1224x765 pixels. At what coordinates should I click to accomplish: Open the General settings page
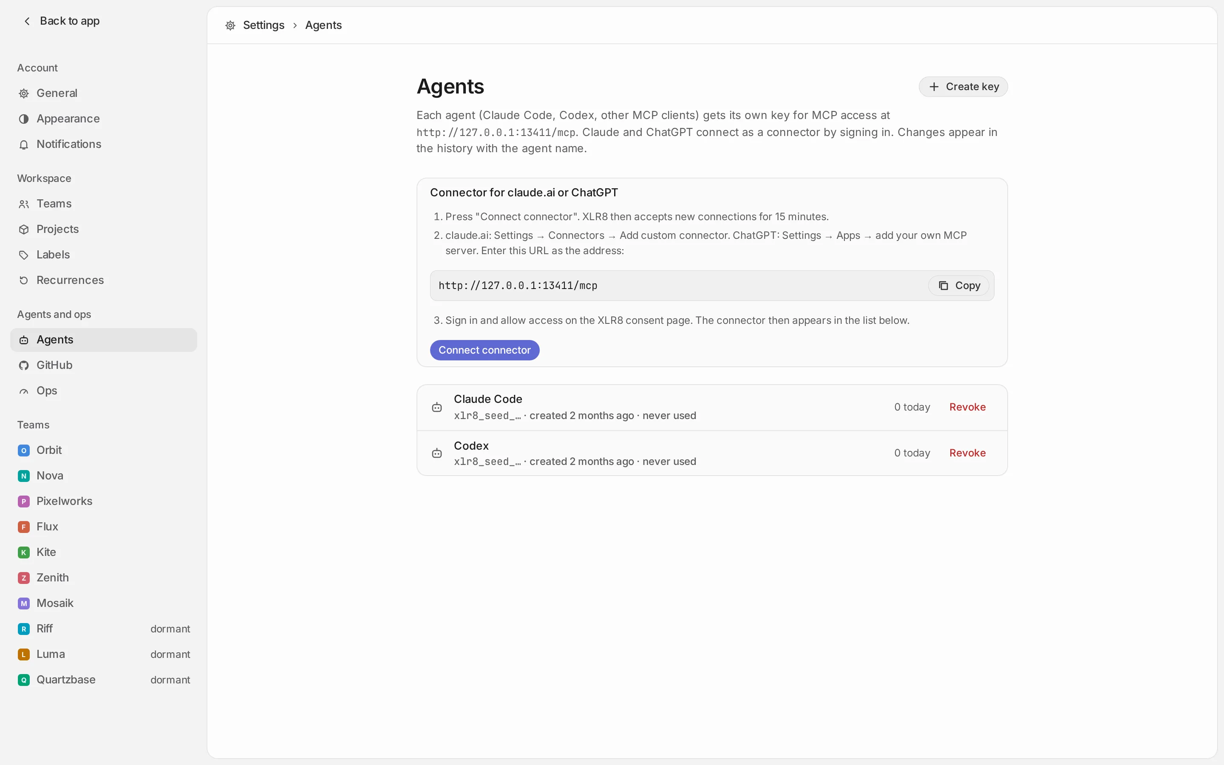[104, 93]
